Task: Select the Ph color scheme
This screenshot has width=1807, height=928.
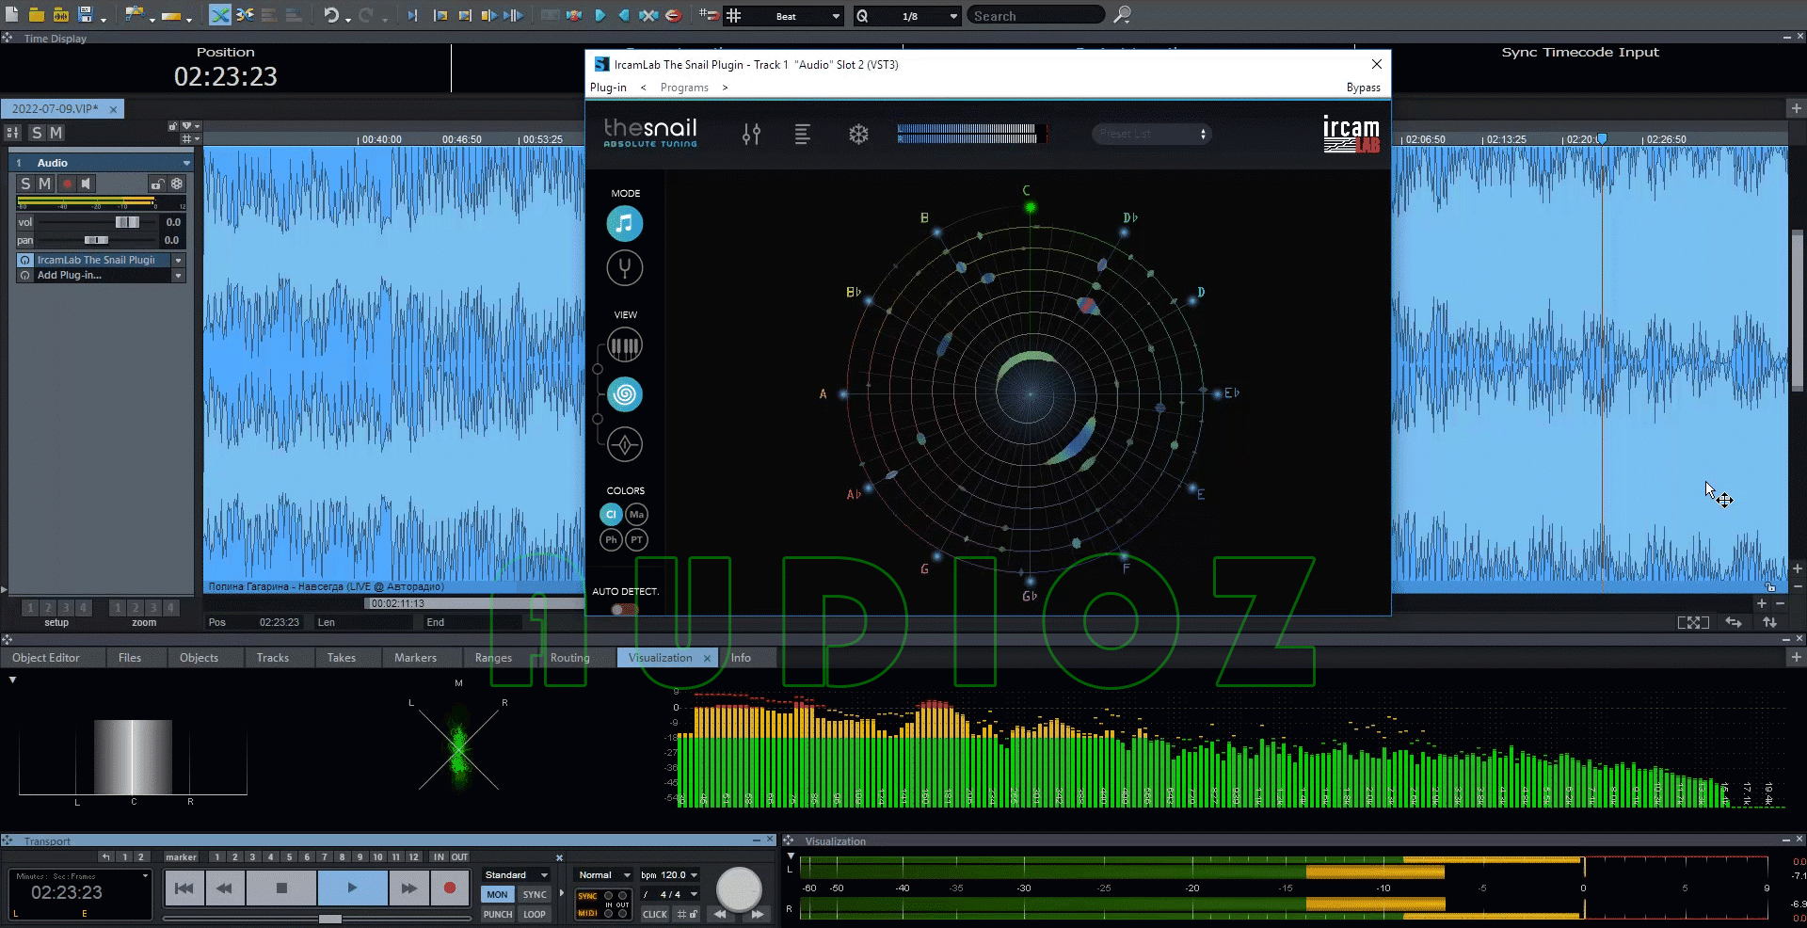Action: click(x=611, y=539)
